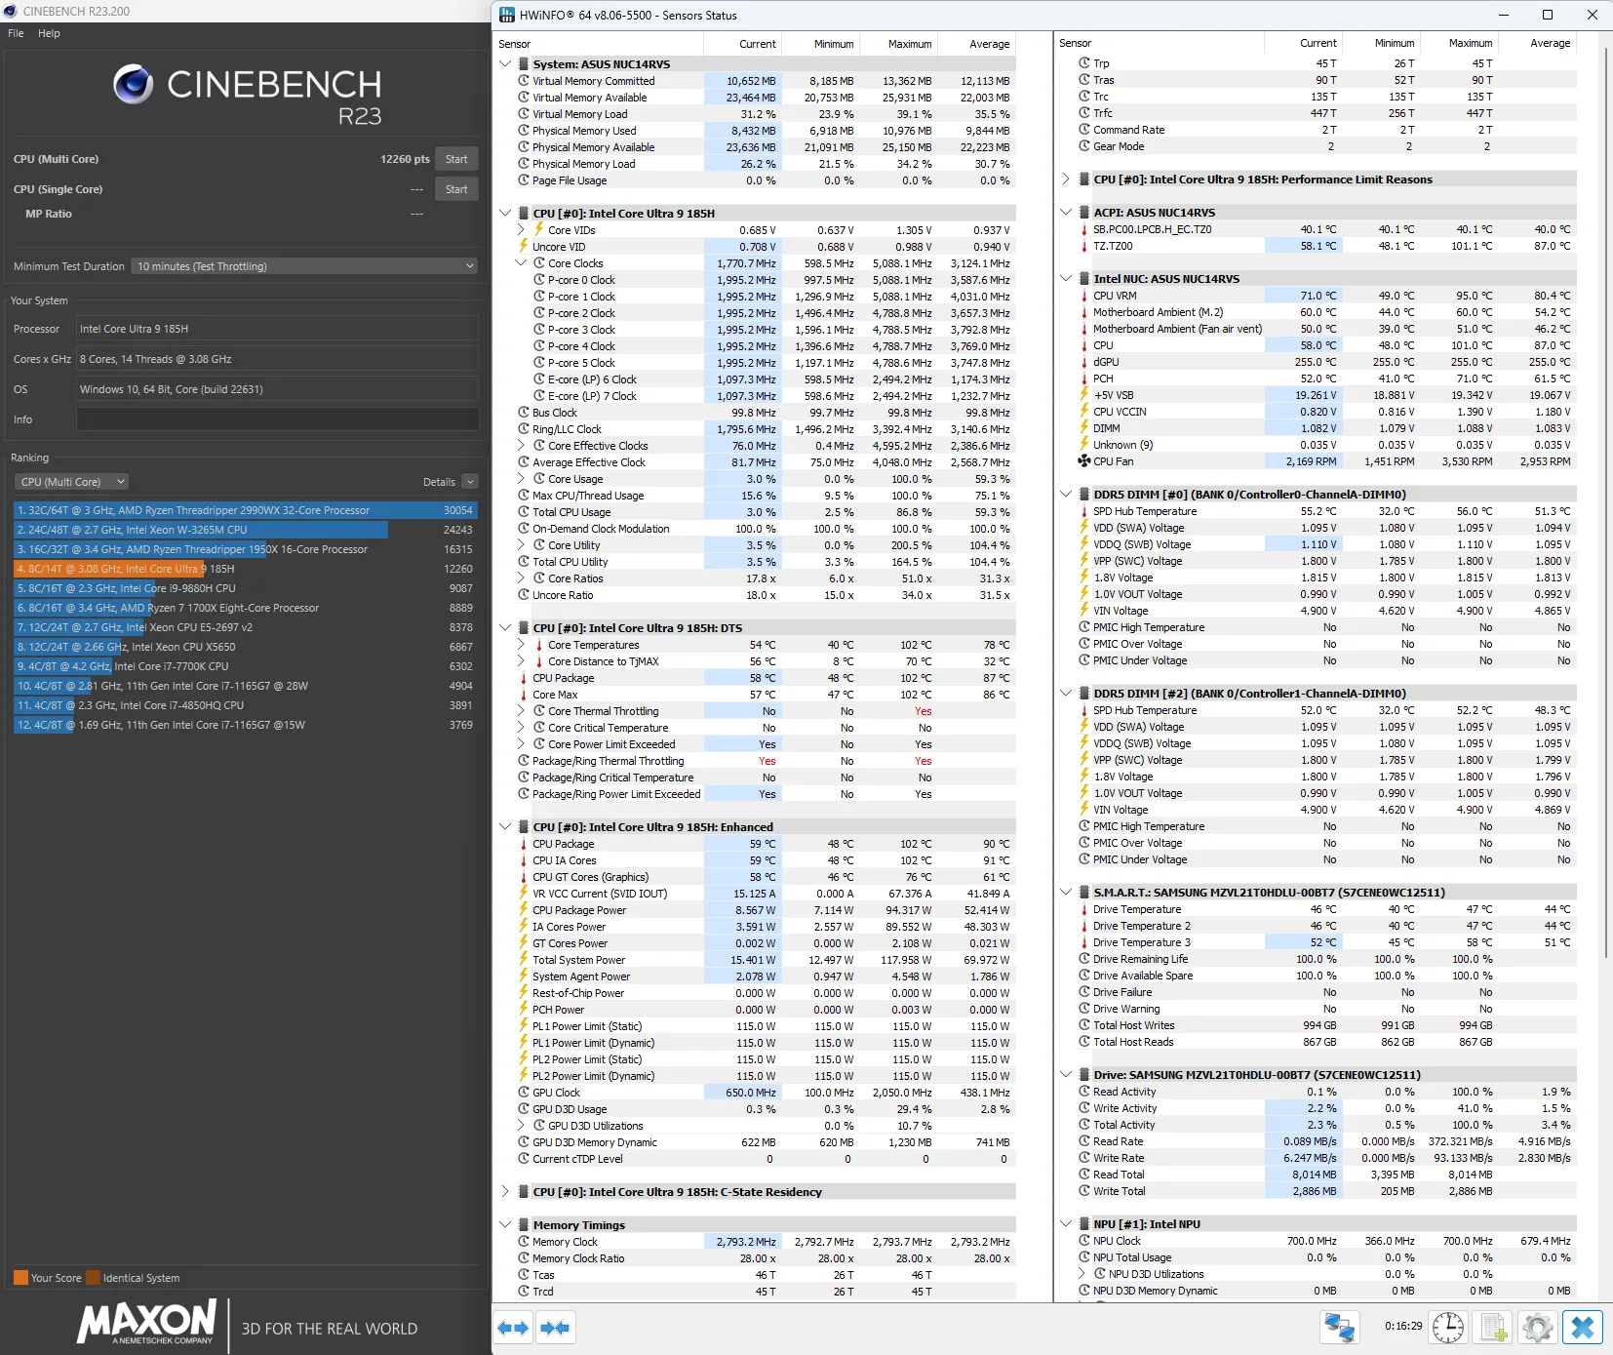The image size is (1613, 1355).
Task: Select the Core i7-7700K ranking row
Action: 244,666
